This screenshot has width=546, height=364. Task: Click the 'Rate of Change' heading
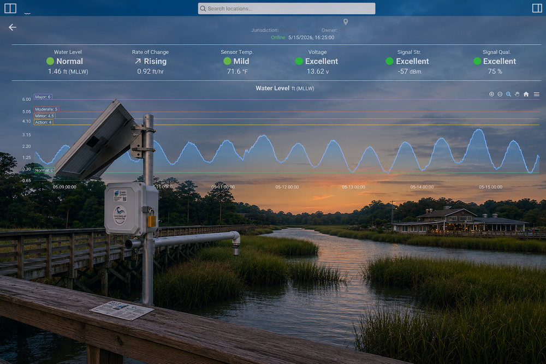pyautogui.click(x=150, y=52)
